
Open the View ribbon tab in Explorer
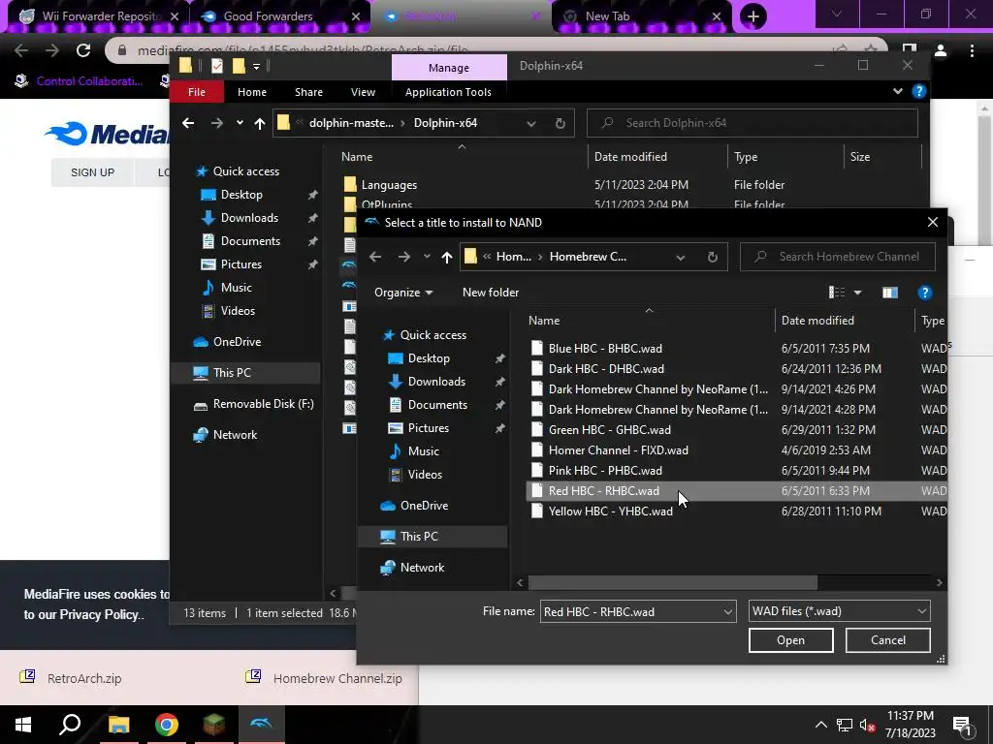[x=363, y=92]
